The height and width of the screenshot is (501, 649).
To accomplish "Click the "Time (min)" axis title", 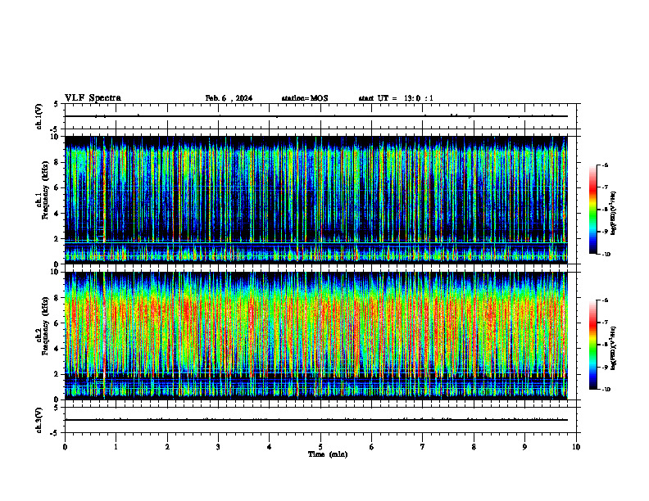I will pos(328,454).
